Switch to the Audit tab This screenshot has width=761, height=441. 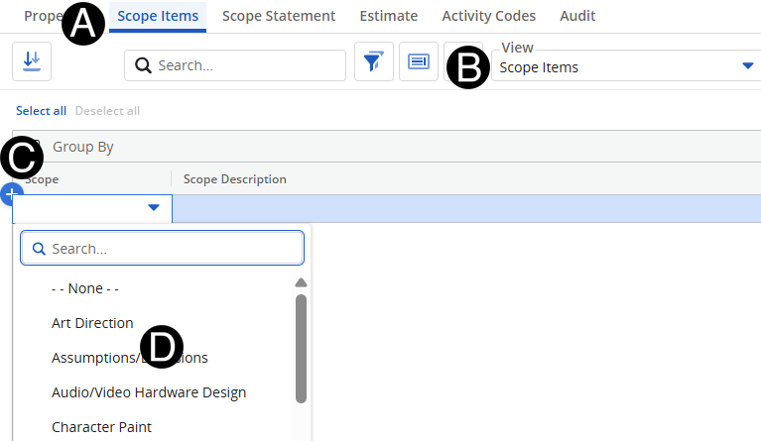click(x=577, y=16)
